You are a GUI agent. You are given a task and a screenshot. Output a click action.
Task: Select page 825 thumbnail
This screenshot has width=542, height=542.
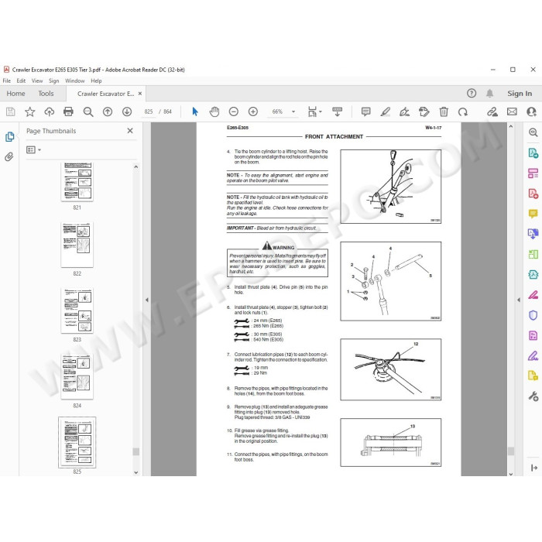[x=77, y=442]
